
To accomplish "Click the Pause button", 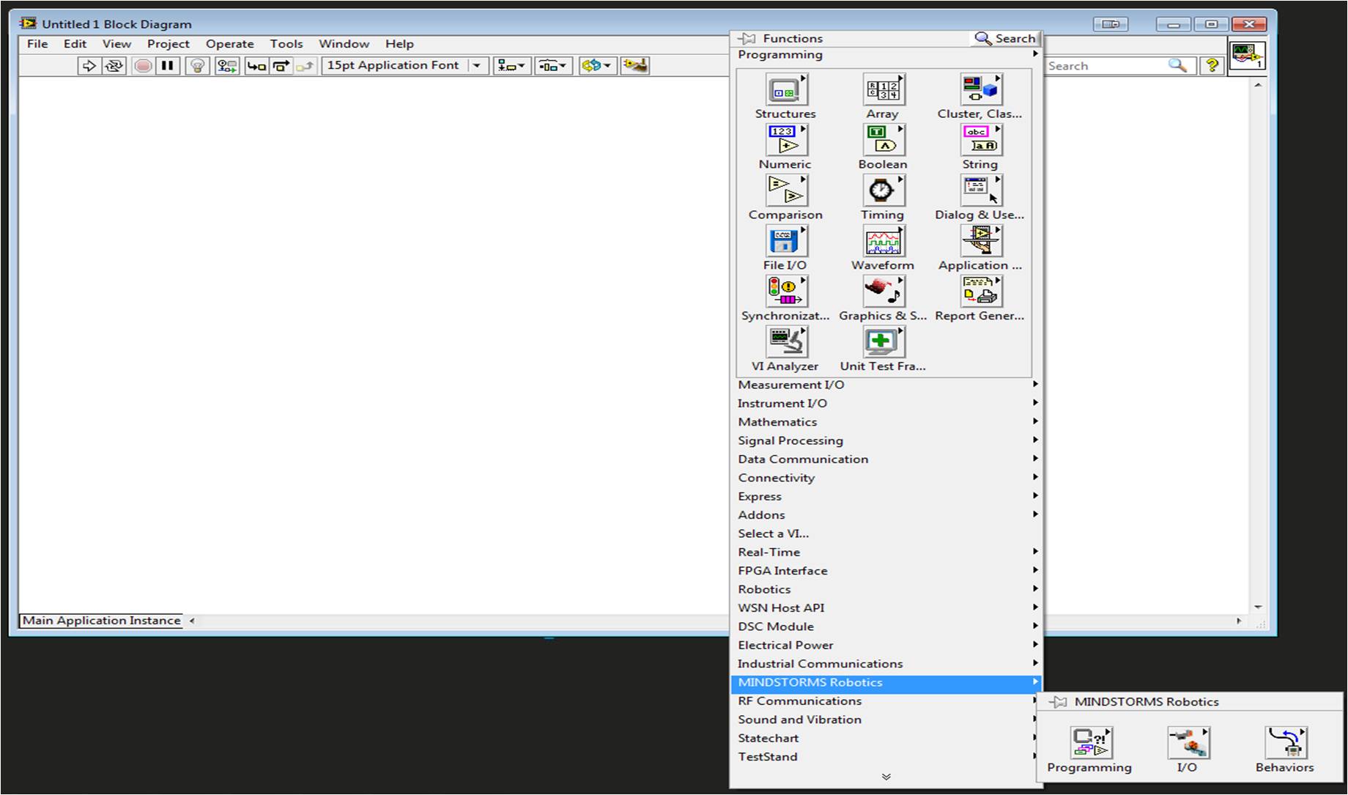I will 168,66.
